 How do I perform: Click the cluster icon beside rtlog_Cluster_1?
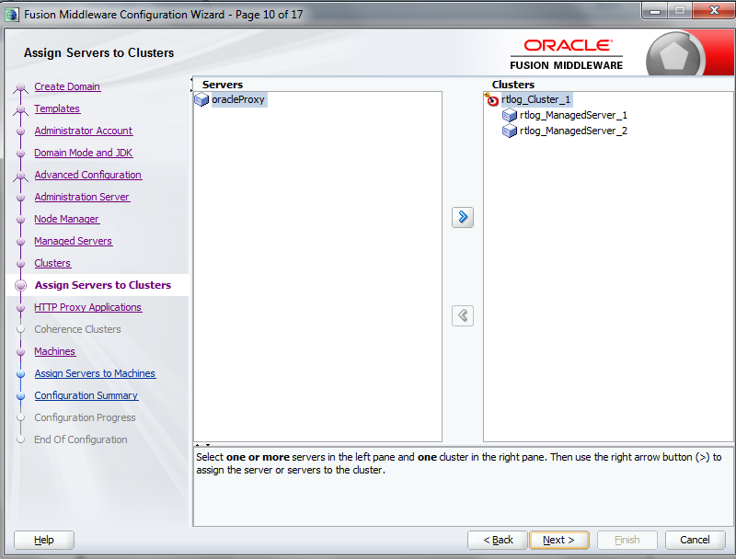(491, 99)
